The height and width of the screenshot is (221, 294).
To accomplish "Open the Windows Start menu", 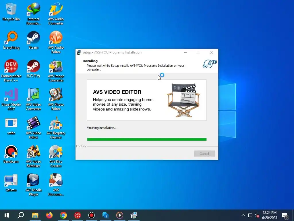I will (x=7, y=215).
